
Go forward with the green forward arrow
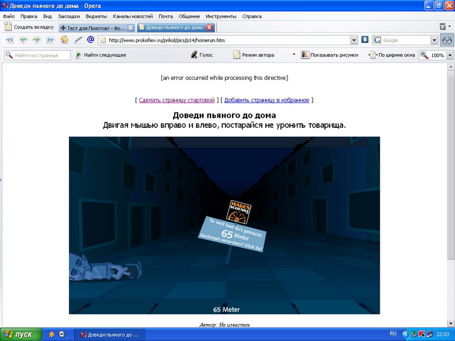(36, 40)
